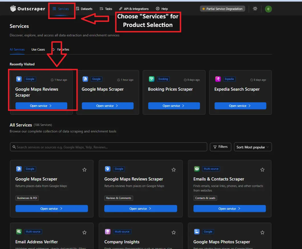Open the user avatar account menu
This screenshot has height=249, width=302.
coord(268,9)
